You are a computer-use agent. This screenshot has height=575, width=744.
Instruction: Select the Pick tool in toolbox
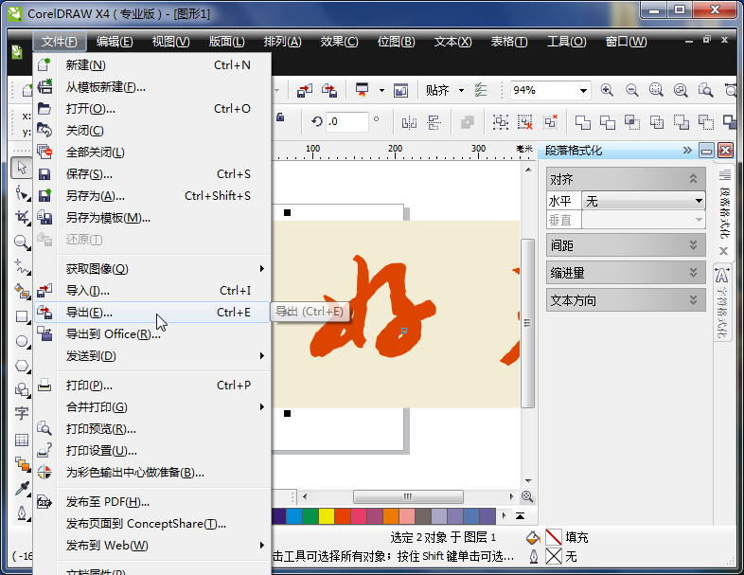coord(22,168)
